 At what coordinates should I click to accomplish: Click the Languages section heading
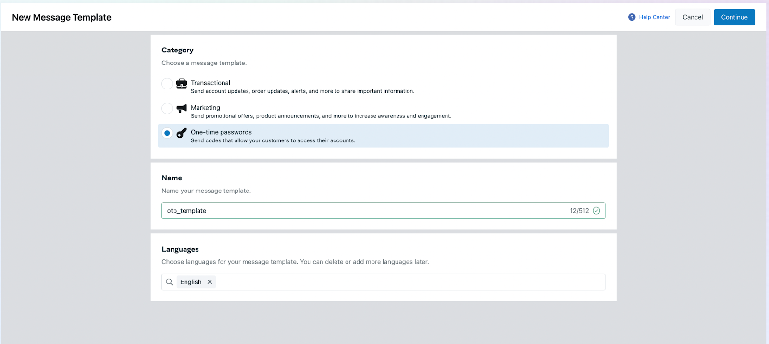coord(180,249)
